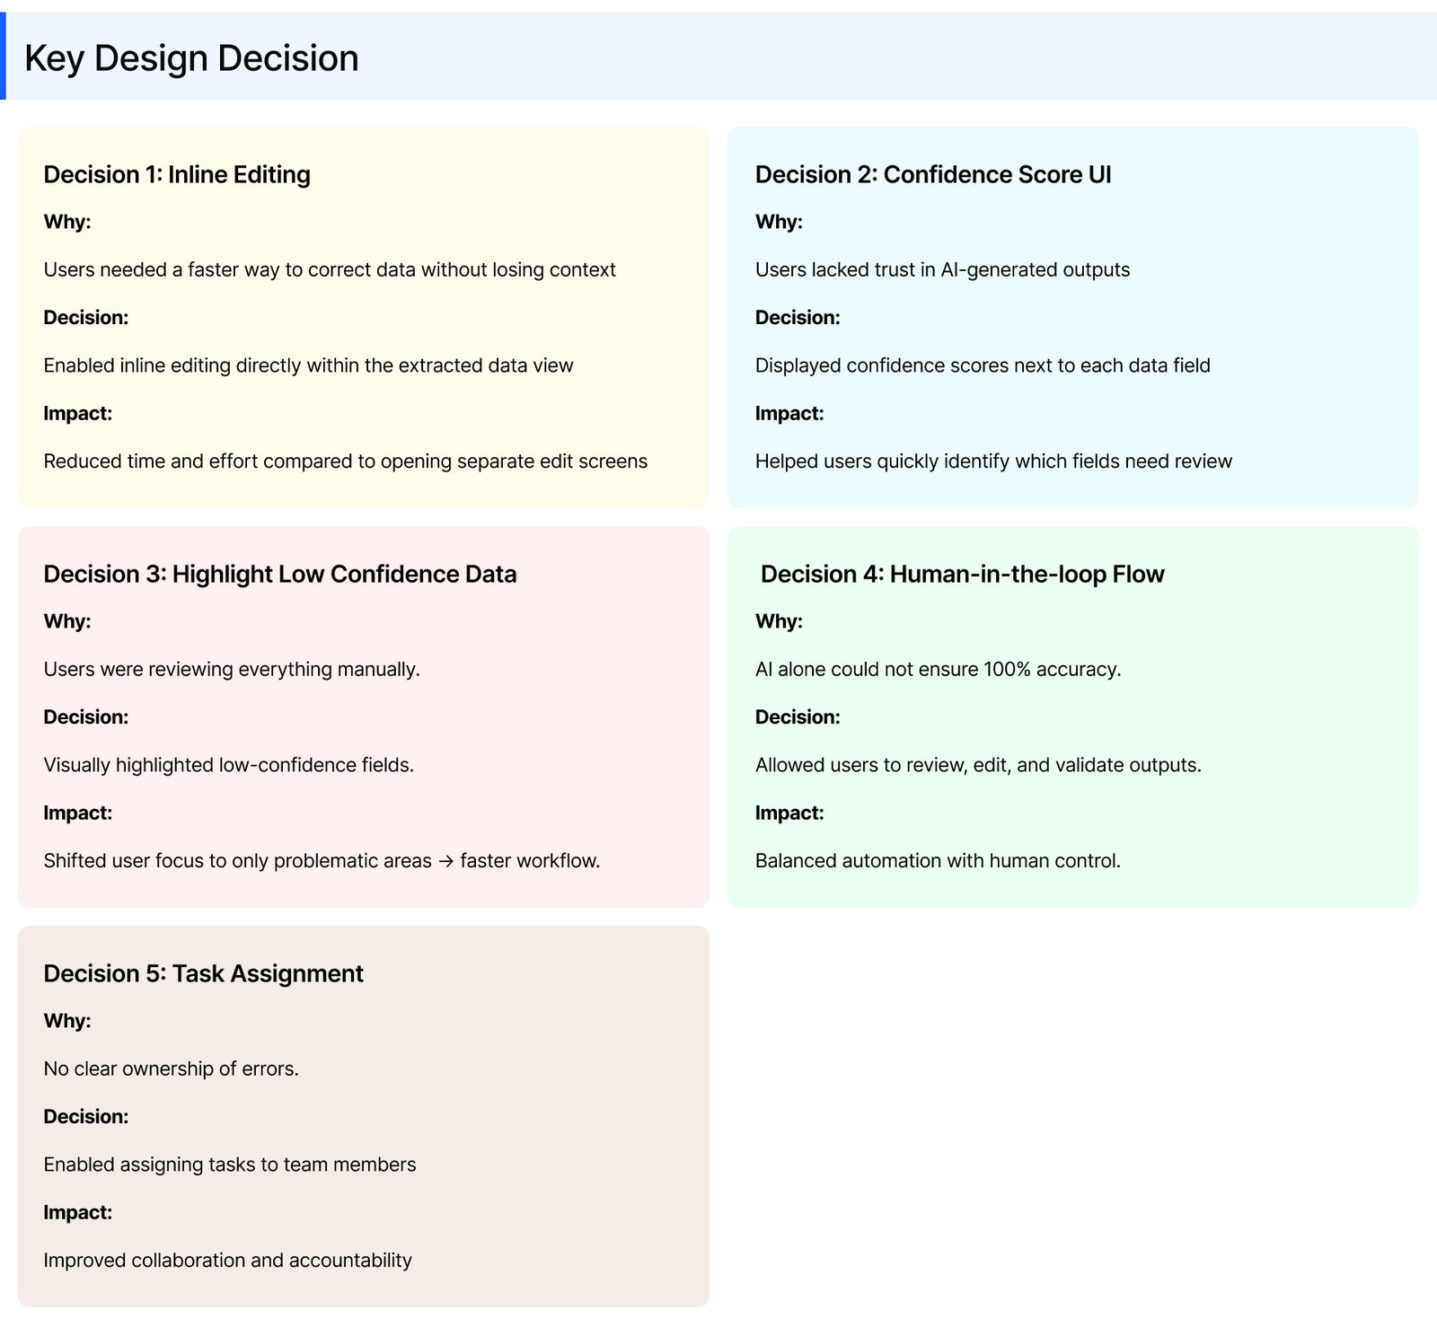Click the text about correcting data without losing context
The height and width of the screenshot is (1336, 1437).
(x=330, y=269)
